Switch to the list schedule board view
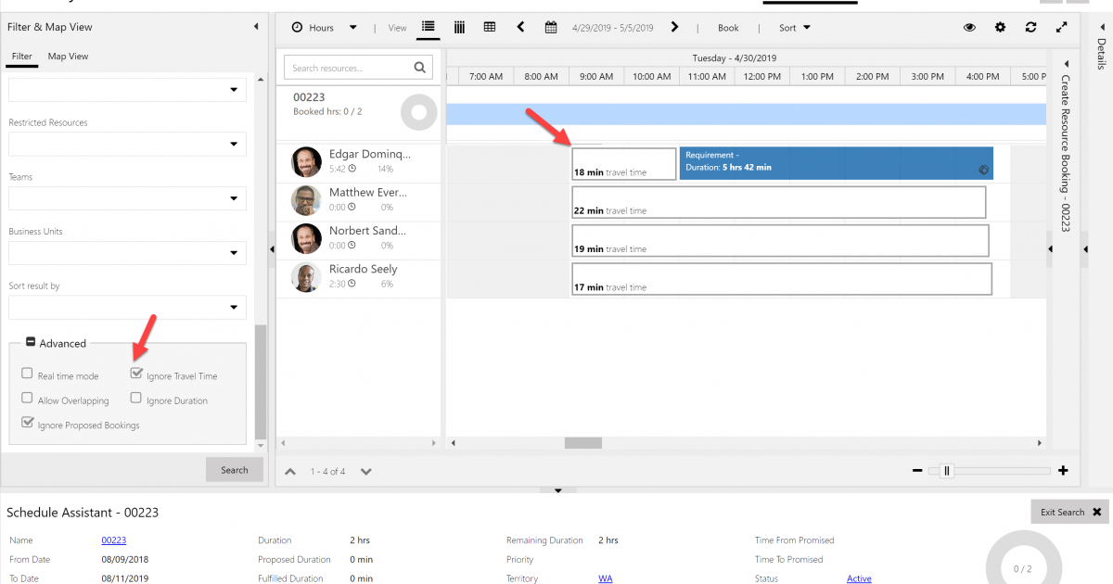1113x584 pixels. coord(428,28)
